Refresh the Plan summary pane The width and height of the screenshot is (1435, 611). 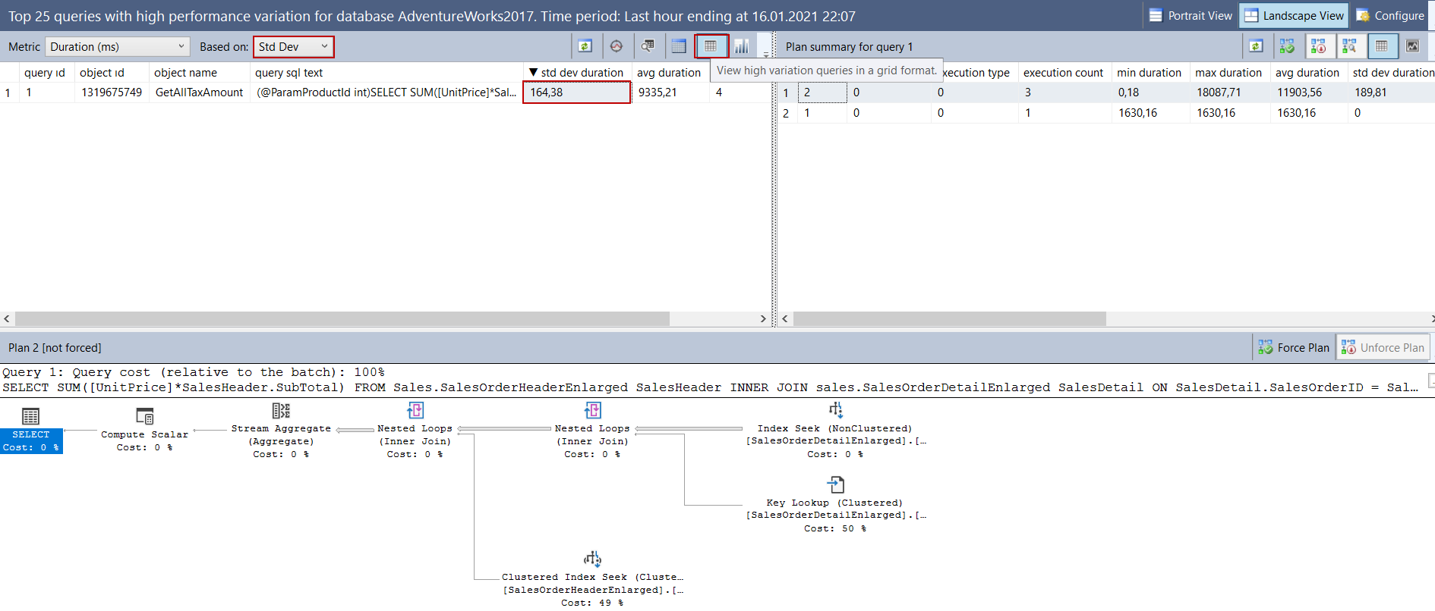pos(1256,46)
